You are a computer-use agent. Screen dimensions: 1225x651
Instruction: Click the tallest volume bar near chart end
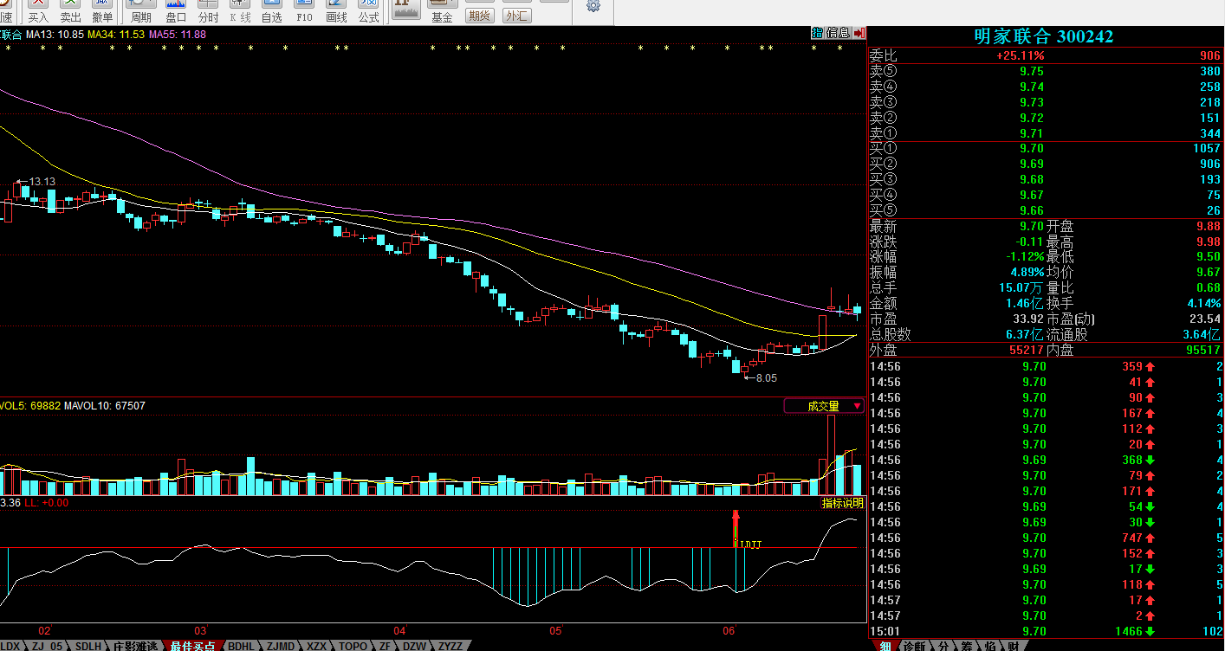point(832,455)
